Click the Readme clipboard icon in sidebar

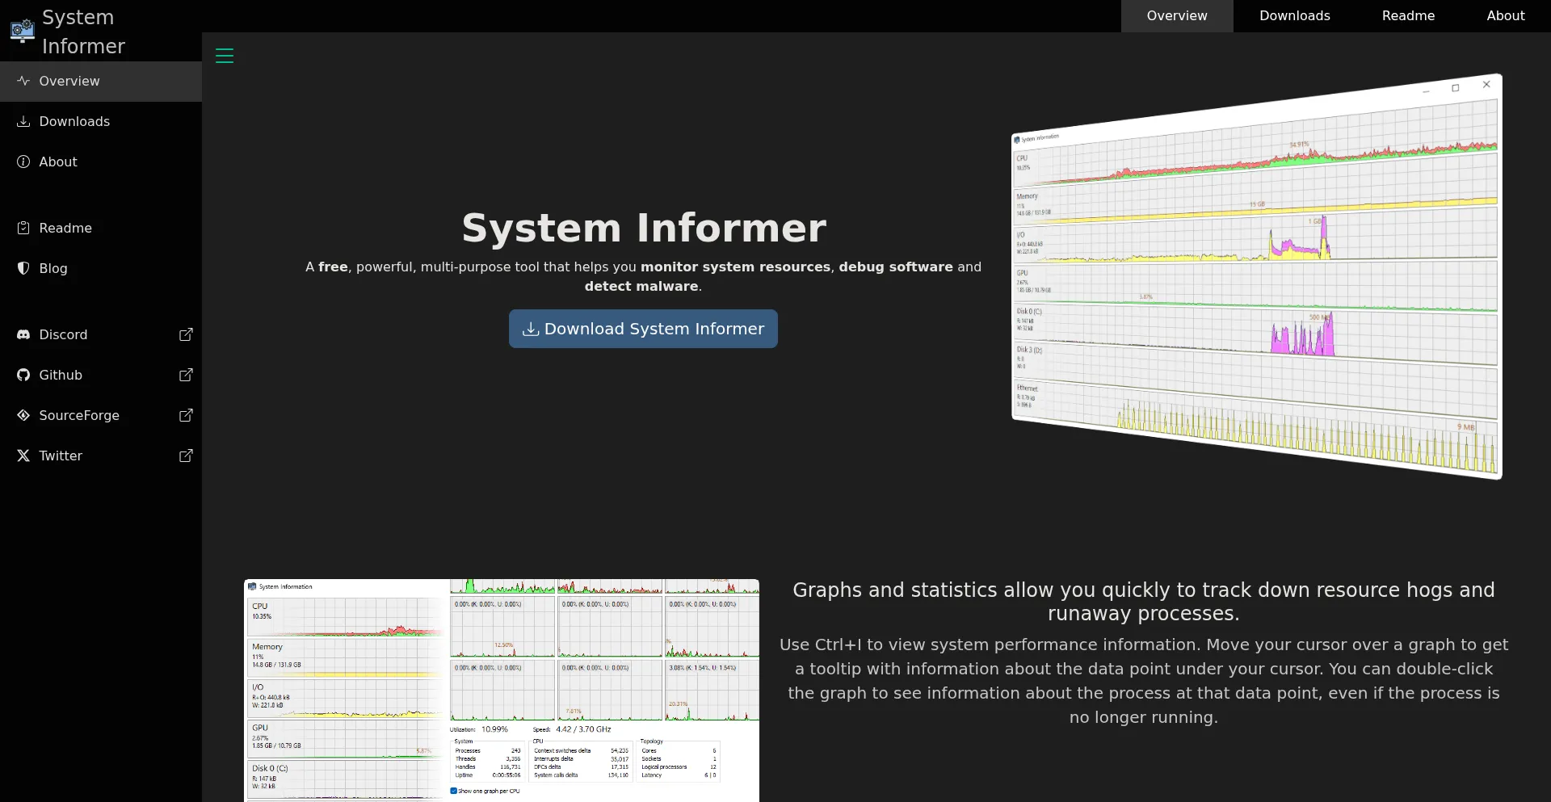pyautogui.click(x=23, y=228)
